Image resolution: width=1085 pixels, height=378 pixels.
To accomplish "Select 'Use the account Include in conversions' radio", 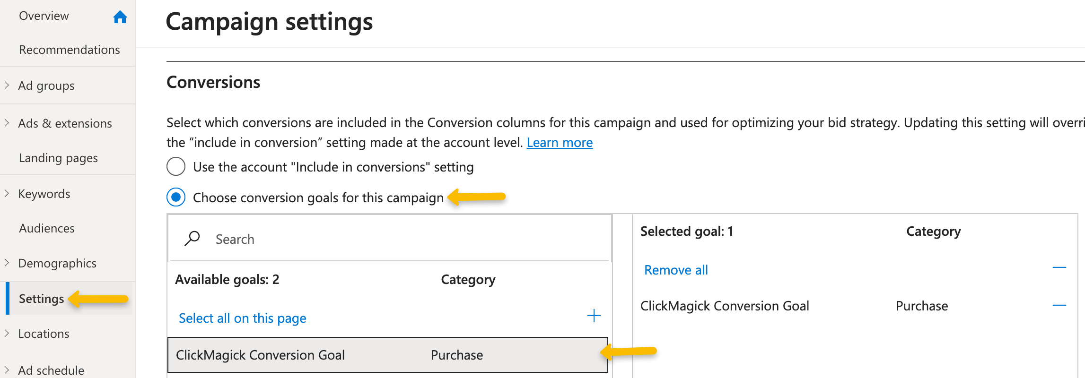I will pos(176,166).
